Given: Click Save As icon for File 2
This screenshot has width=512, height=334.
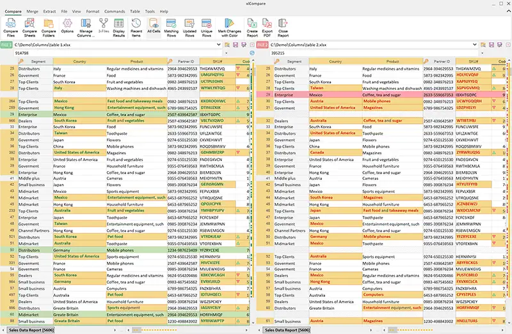Looking at the screenshot, I should click(x=500, y=45).
